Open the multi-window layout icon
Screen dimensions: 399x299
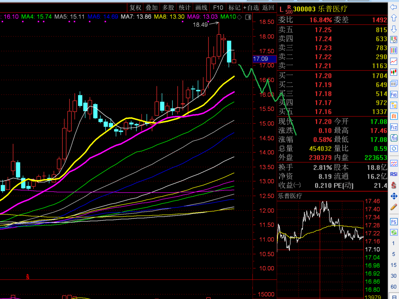tap(393, 83)
